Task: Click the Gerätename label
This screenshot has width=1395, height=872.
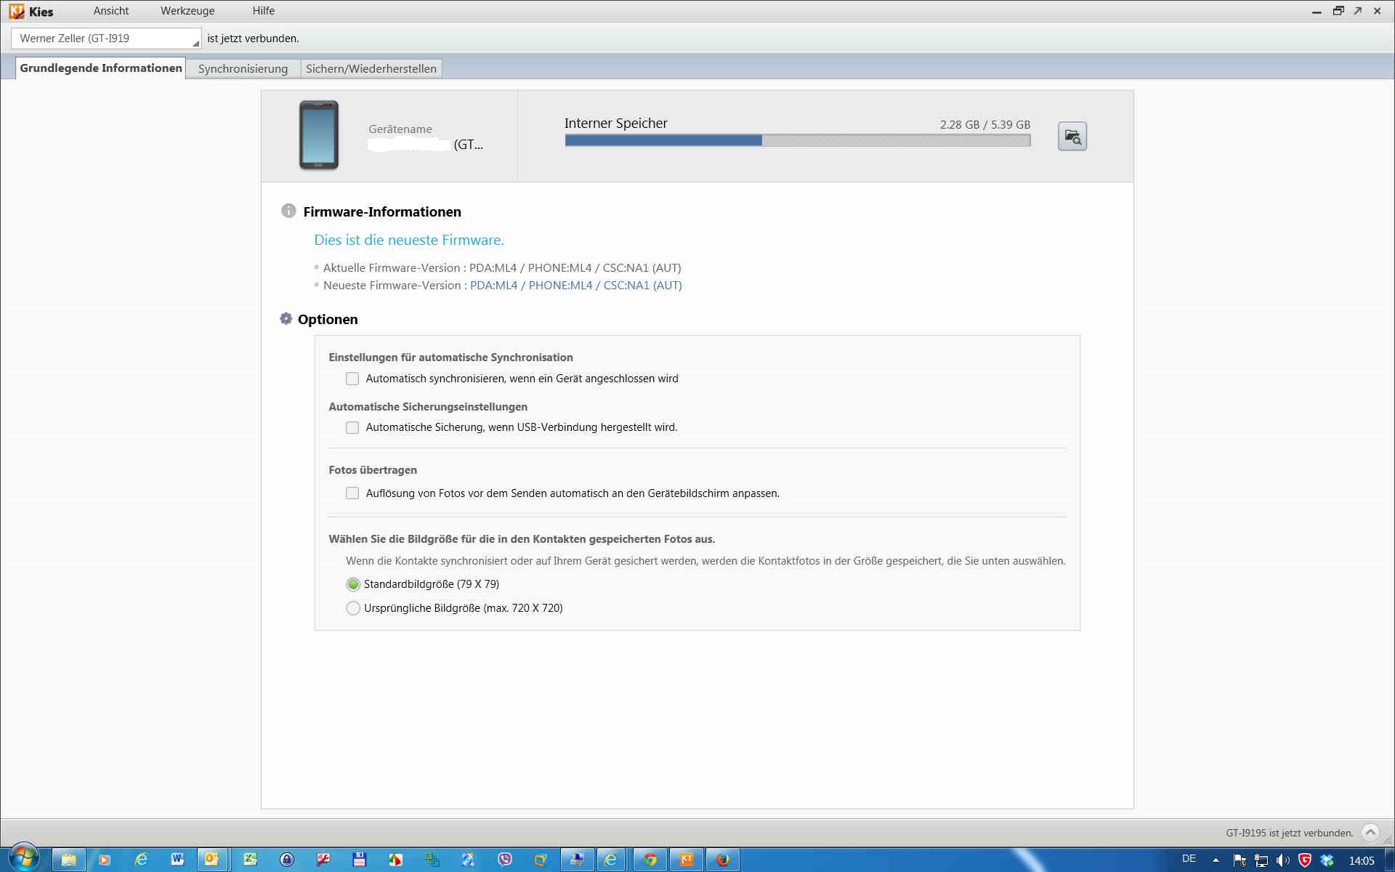Action: (x=400, y=129)
